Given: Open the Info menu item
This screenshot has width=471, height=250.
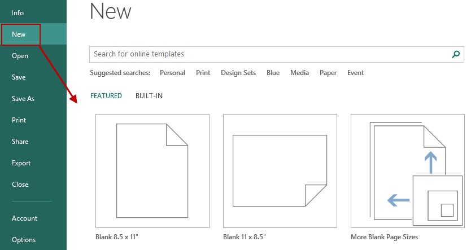Looking at the screenshot, I should pos(18,13).
